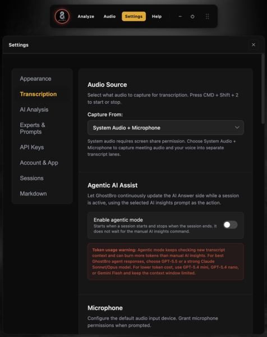267x337 pixels.
Task: Click the Microphone section heading
Action: tap(105, 308)
